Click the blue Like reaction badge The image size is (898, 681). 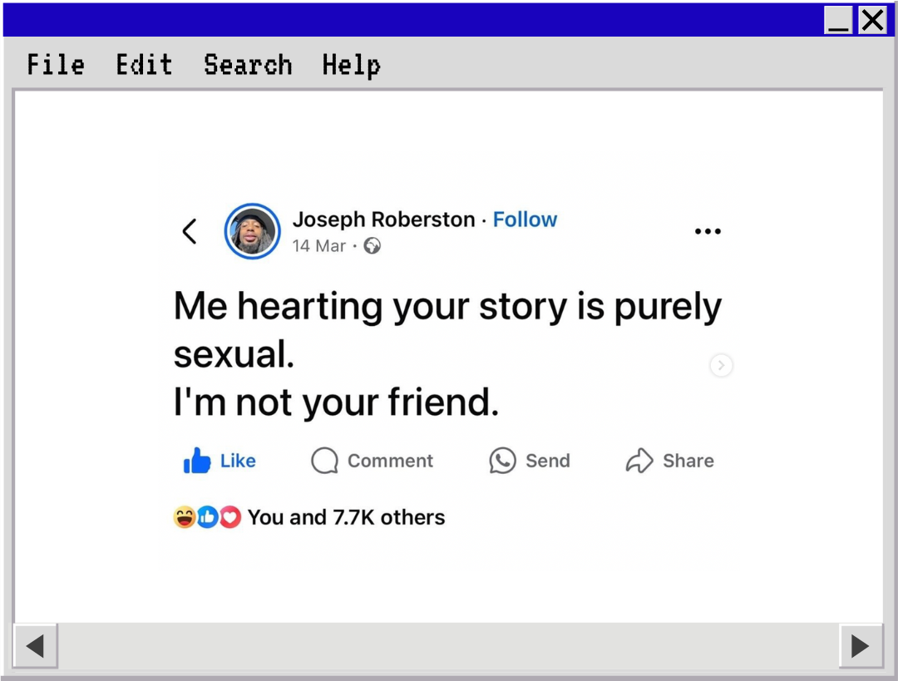point(207,517)
